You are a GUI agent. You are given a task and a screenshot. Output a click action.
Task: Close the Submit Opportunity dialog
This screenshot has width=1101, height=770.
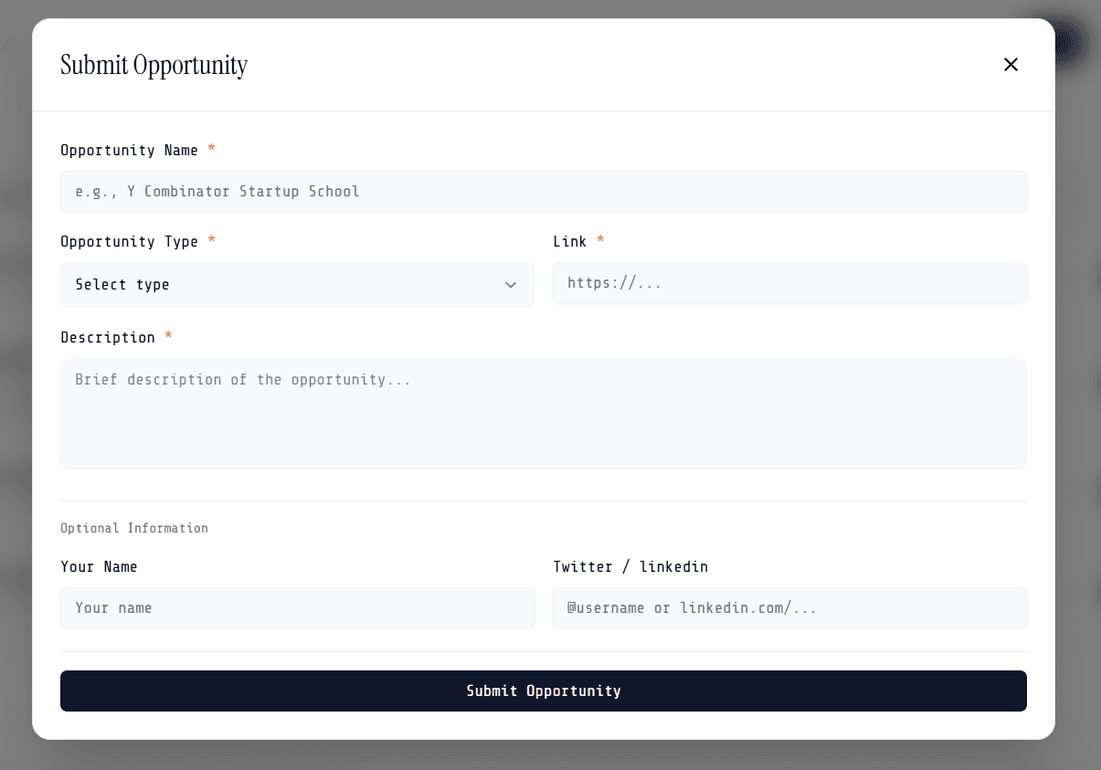(1011, 65)
